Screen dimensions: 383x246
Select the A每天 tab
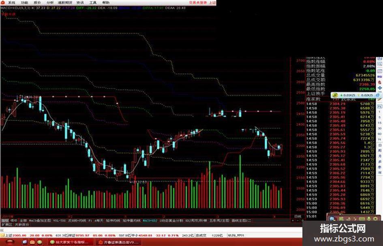coord(98,221)
